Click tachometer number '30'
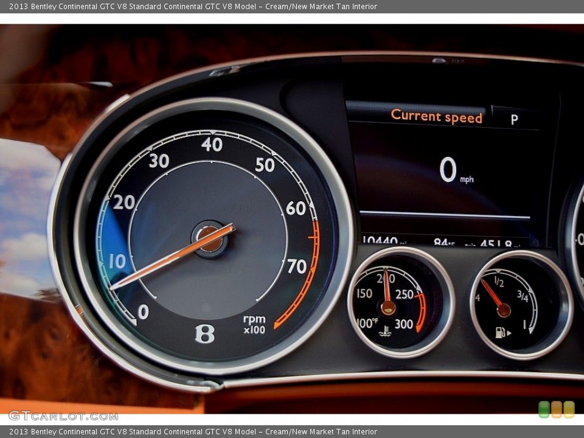584x438 pixels. pyautogui.click(x=159, y=161)
